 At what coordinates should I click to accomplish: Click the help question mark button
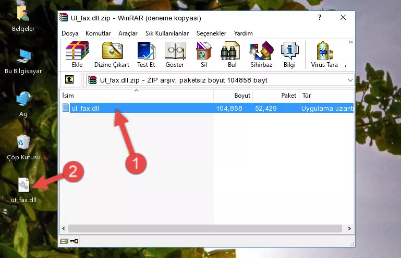point(320,17)
